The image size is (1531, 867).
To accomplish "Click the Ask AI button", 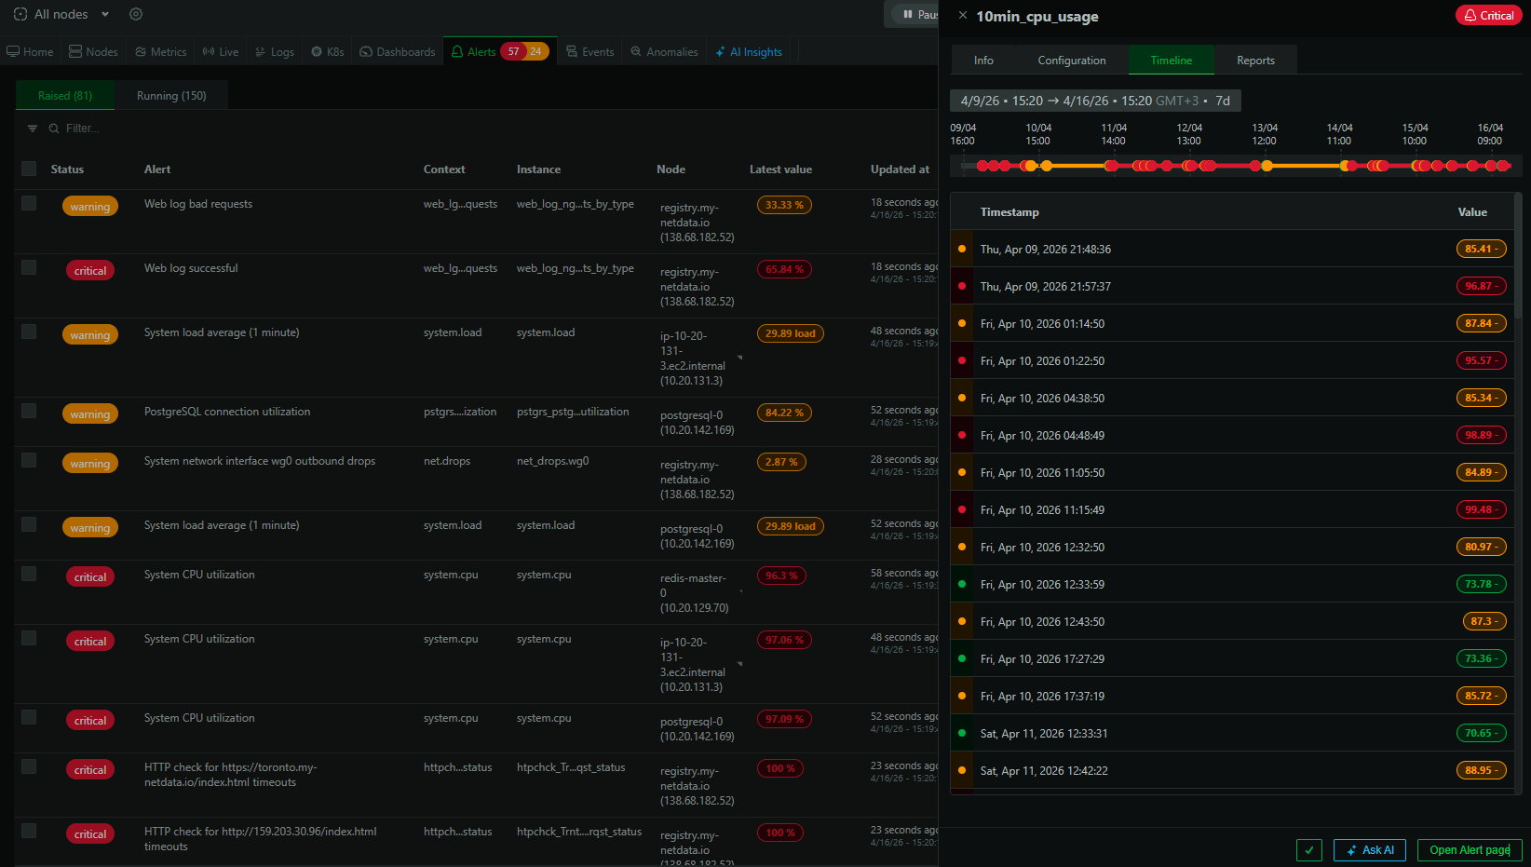I will [x=1369, y=850].
